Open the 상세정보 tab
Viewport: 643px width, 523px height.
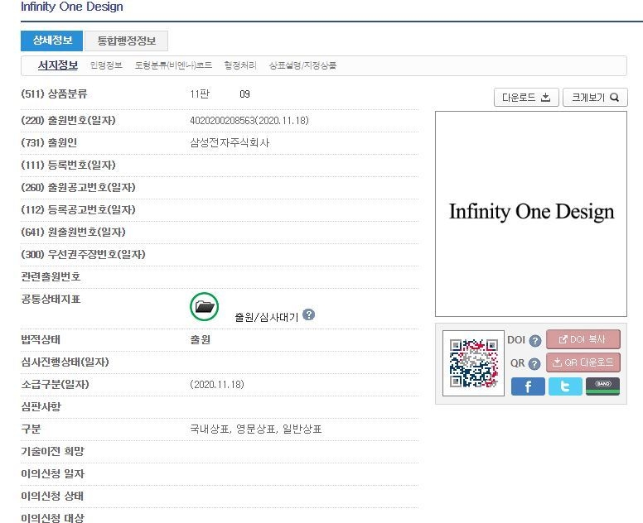pos(51,41)
